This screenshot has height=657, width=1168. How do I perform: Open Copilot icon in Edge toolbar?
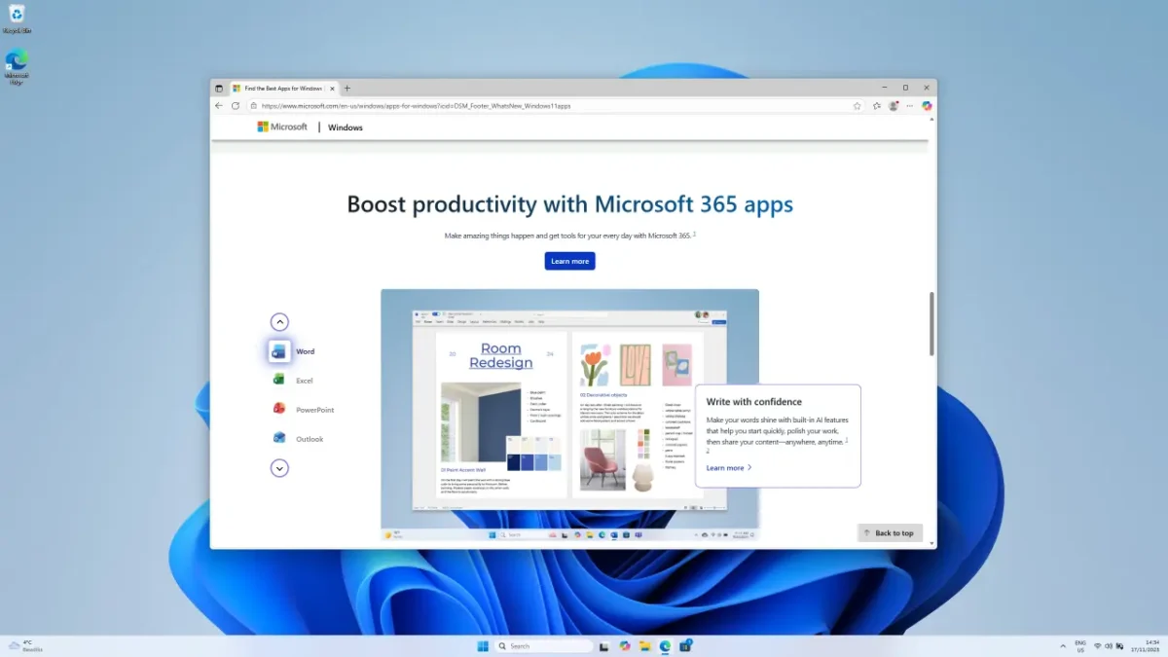pyautogui.click(x=927, y=105)
